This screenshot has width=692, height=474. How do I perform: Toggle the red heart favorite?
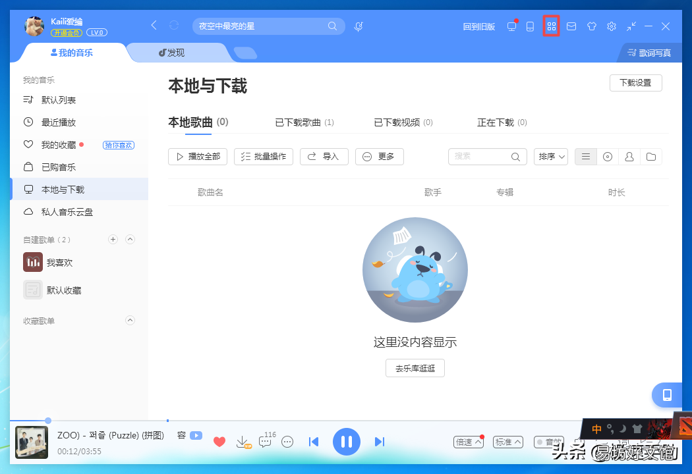219,441
